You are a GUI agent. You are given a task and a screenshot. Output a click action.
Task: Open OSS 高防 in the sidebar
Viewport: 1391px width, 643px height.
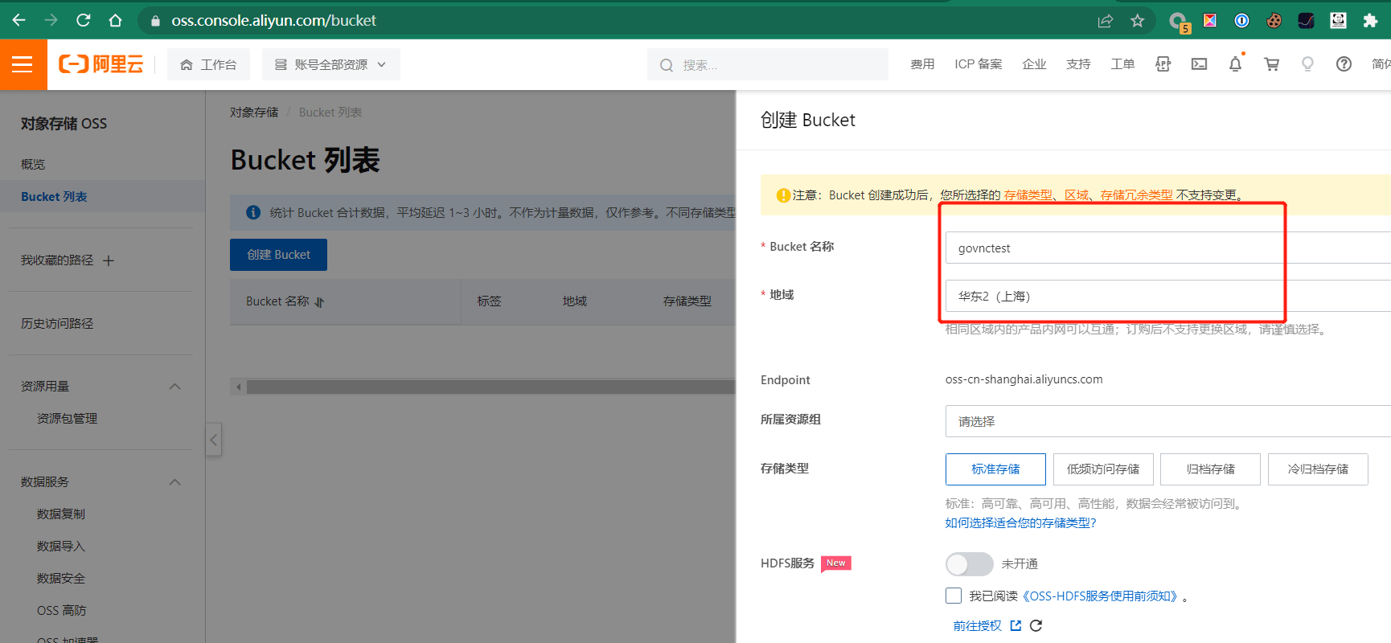(x=61, y=611)
